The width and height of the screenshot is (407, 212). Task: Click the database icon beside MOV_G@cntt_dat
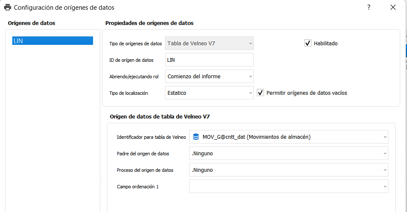coord(196,137)
